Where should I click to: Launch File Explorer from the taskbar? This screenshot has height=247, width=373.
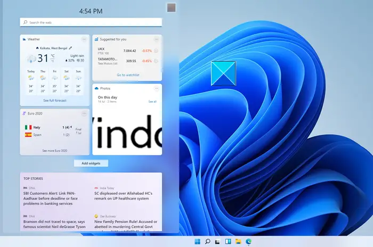(238, 242)
